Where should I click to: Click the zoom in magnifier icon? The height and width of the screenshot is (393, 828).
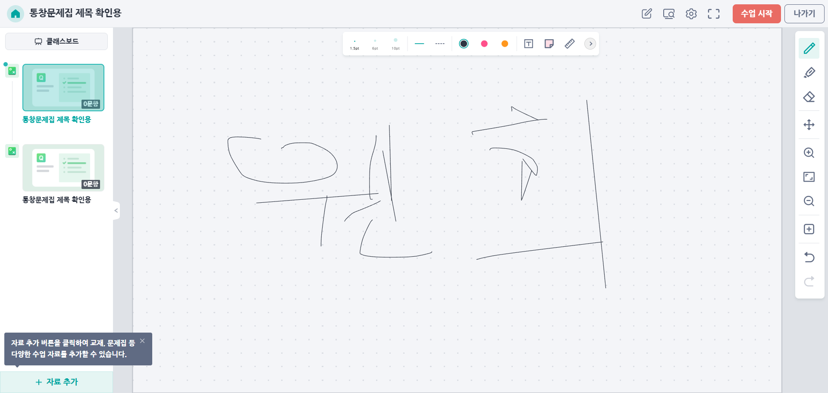809,153
